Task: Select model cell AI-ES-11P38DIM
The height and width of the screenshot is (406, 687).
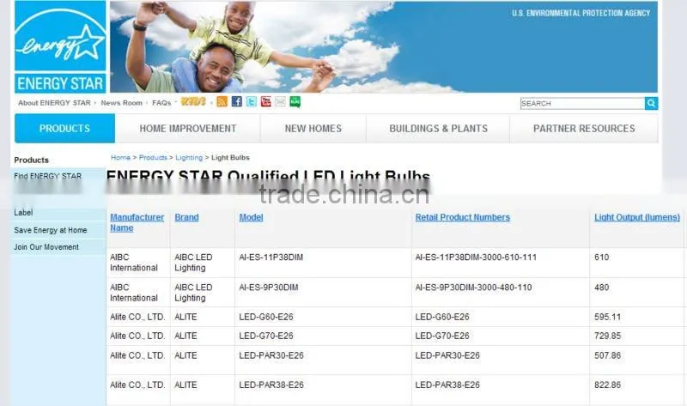Action: coord(271,258)
